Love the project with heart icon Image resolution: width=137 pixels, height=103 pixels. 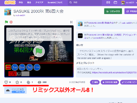tap(6, 82)
